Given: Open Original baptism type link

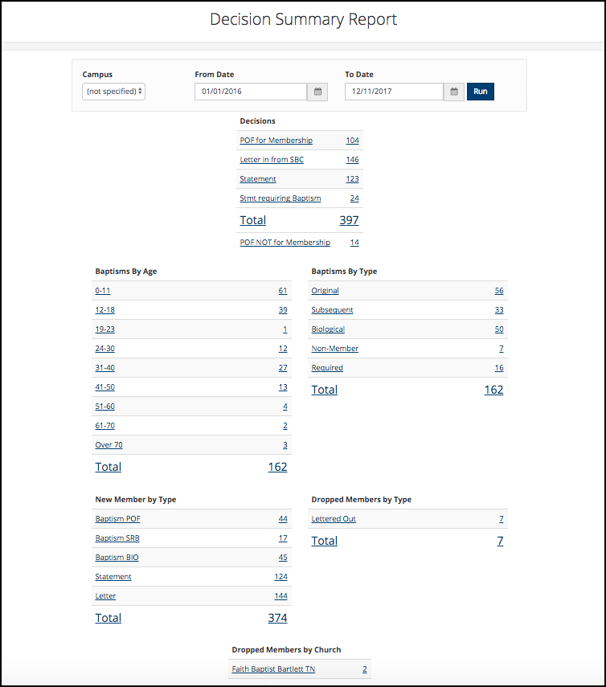Looking at the screenshot, I should point(326,291).
